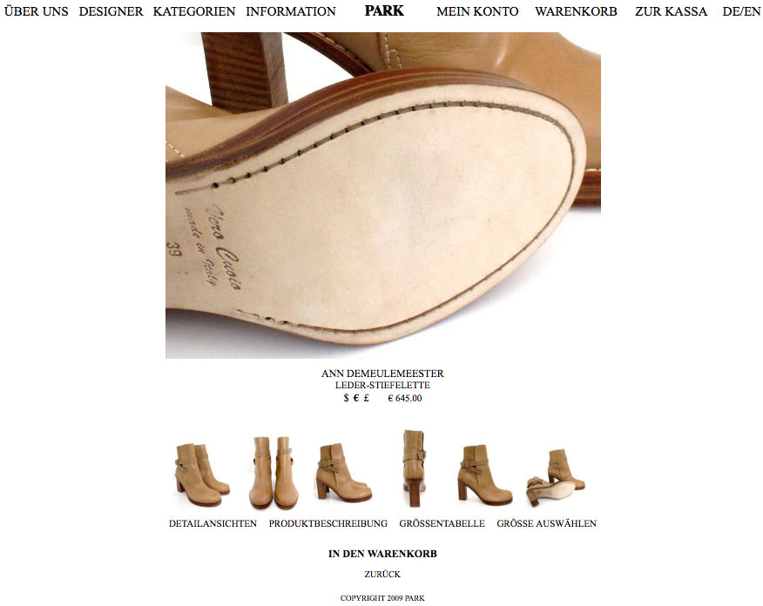763x606 pixels.
Task: Select the dollar currency symbol
Action: (x=346, y=398)
